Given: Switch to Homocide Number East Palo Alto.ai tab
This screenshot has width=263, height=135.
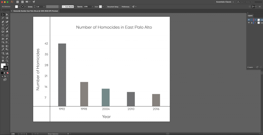Looking at the screenshot, I should point(35,11).
